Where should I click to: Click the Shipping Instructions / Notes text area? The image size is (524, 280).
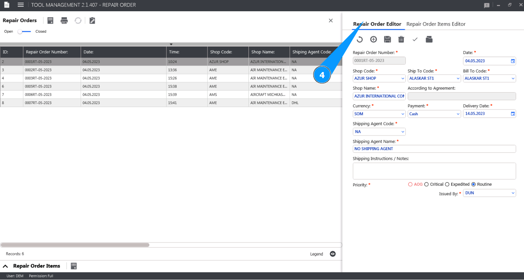click(x=434, y=171)
